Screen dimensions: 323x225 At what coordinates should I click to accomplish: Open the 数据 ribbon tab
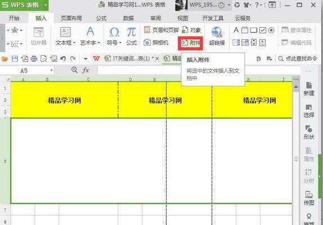[x=128, y=19]
